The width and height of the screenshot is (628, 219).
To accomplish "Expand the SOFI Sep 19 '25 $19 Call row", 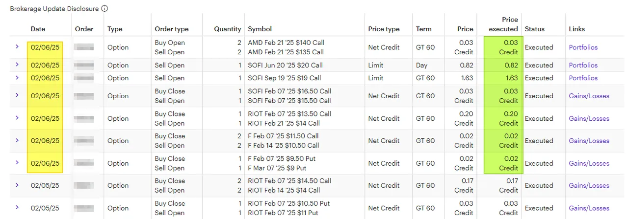I will click(17, 77).
